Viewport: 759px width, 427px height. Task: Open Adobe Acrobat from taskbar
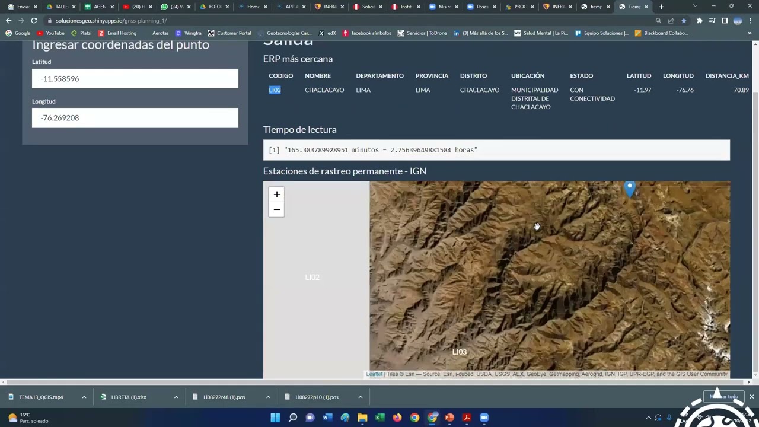[467, 418]
